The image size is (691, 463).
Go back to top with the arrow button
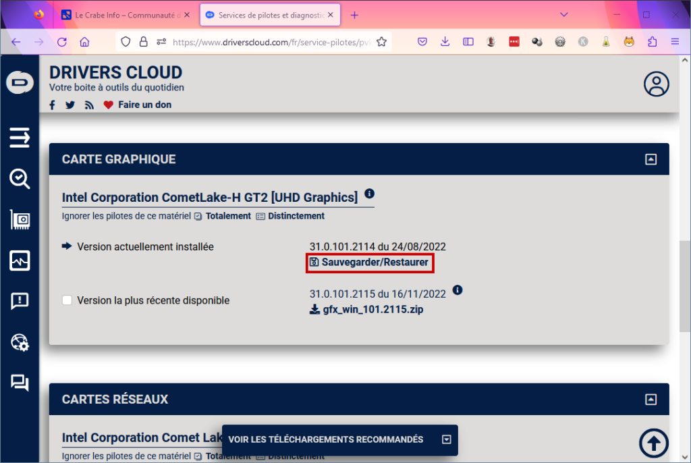tap(654, 443)
